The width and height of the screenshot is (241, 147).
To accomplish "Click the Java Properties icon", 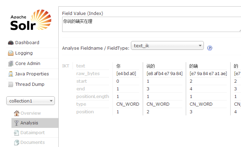I will click(11, 74).
